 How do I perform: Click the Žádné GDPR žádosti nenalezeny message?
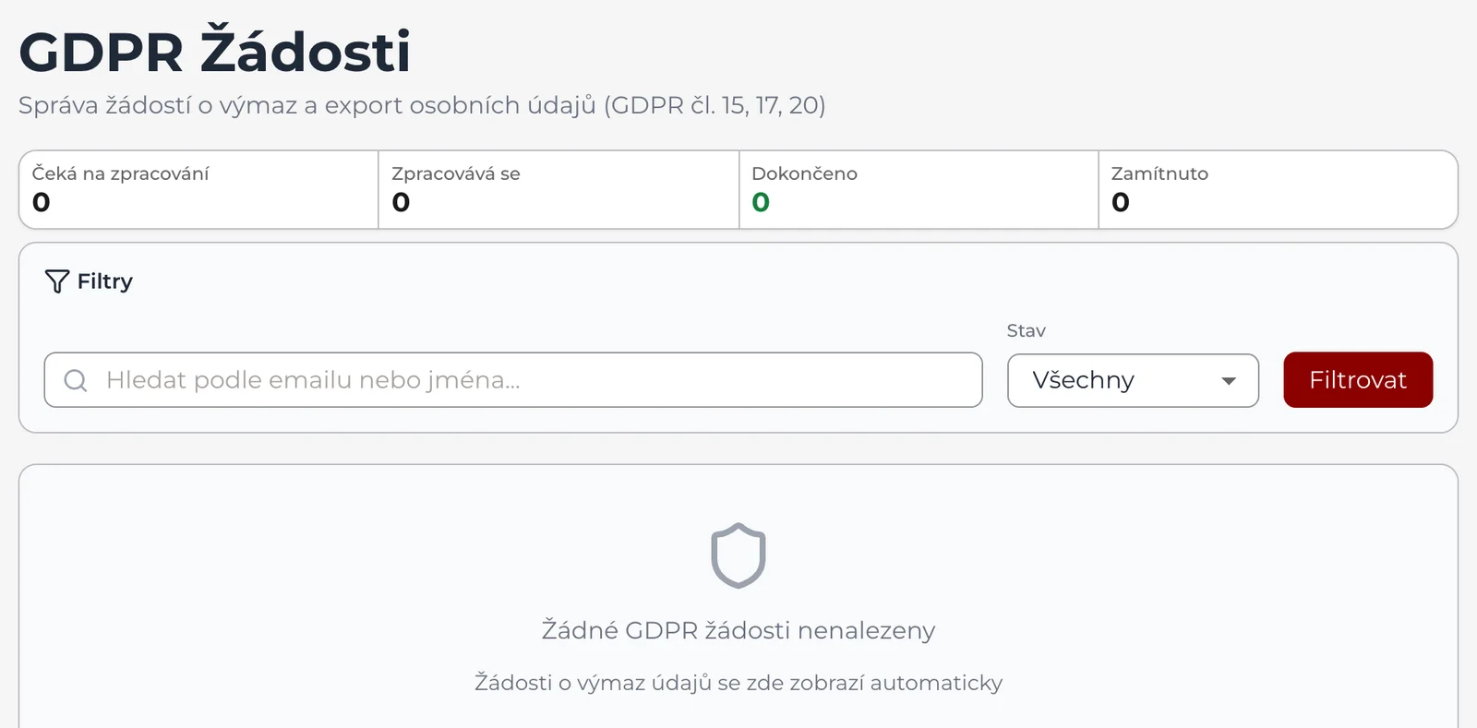point(738,630)
